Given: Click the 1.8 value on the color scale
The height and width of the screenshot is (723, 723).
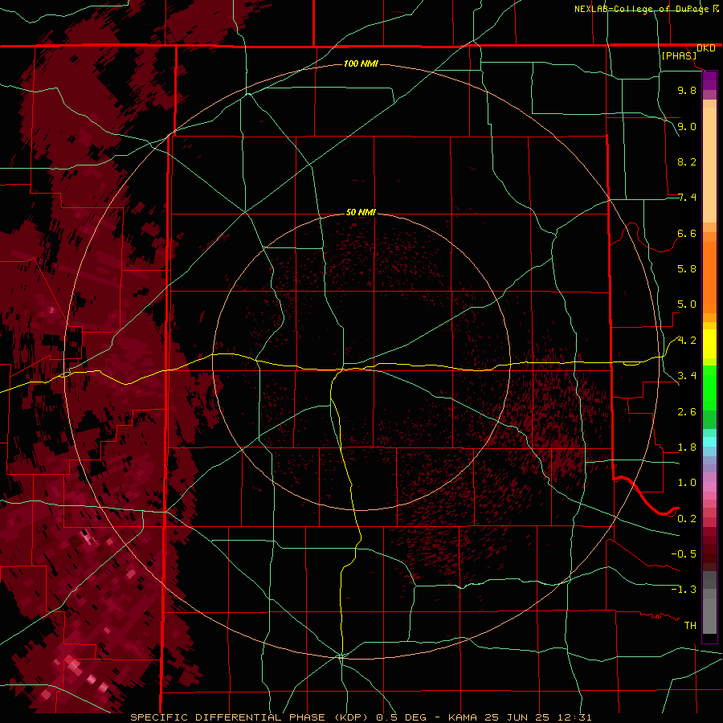Looking at the screenshot, I should [x=687, y=447].
